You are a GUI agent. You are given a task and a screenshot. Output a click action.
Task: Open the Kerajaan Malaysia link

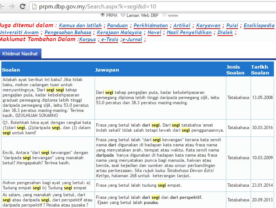[x=119, y=33]
